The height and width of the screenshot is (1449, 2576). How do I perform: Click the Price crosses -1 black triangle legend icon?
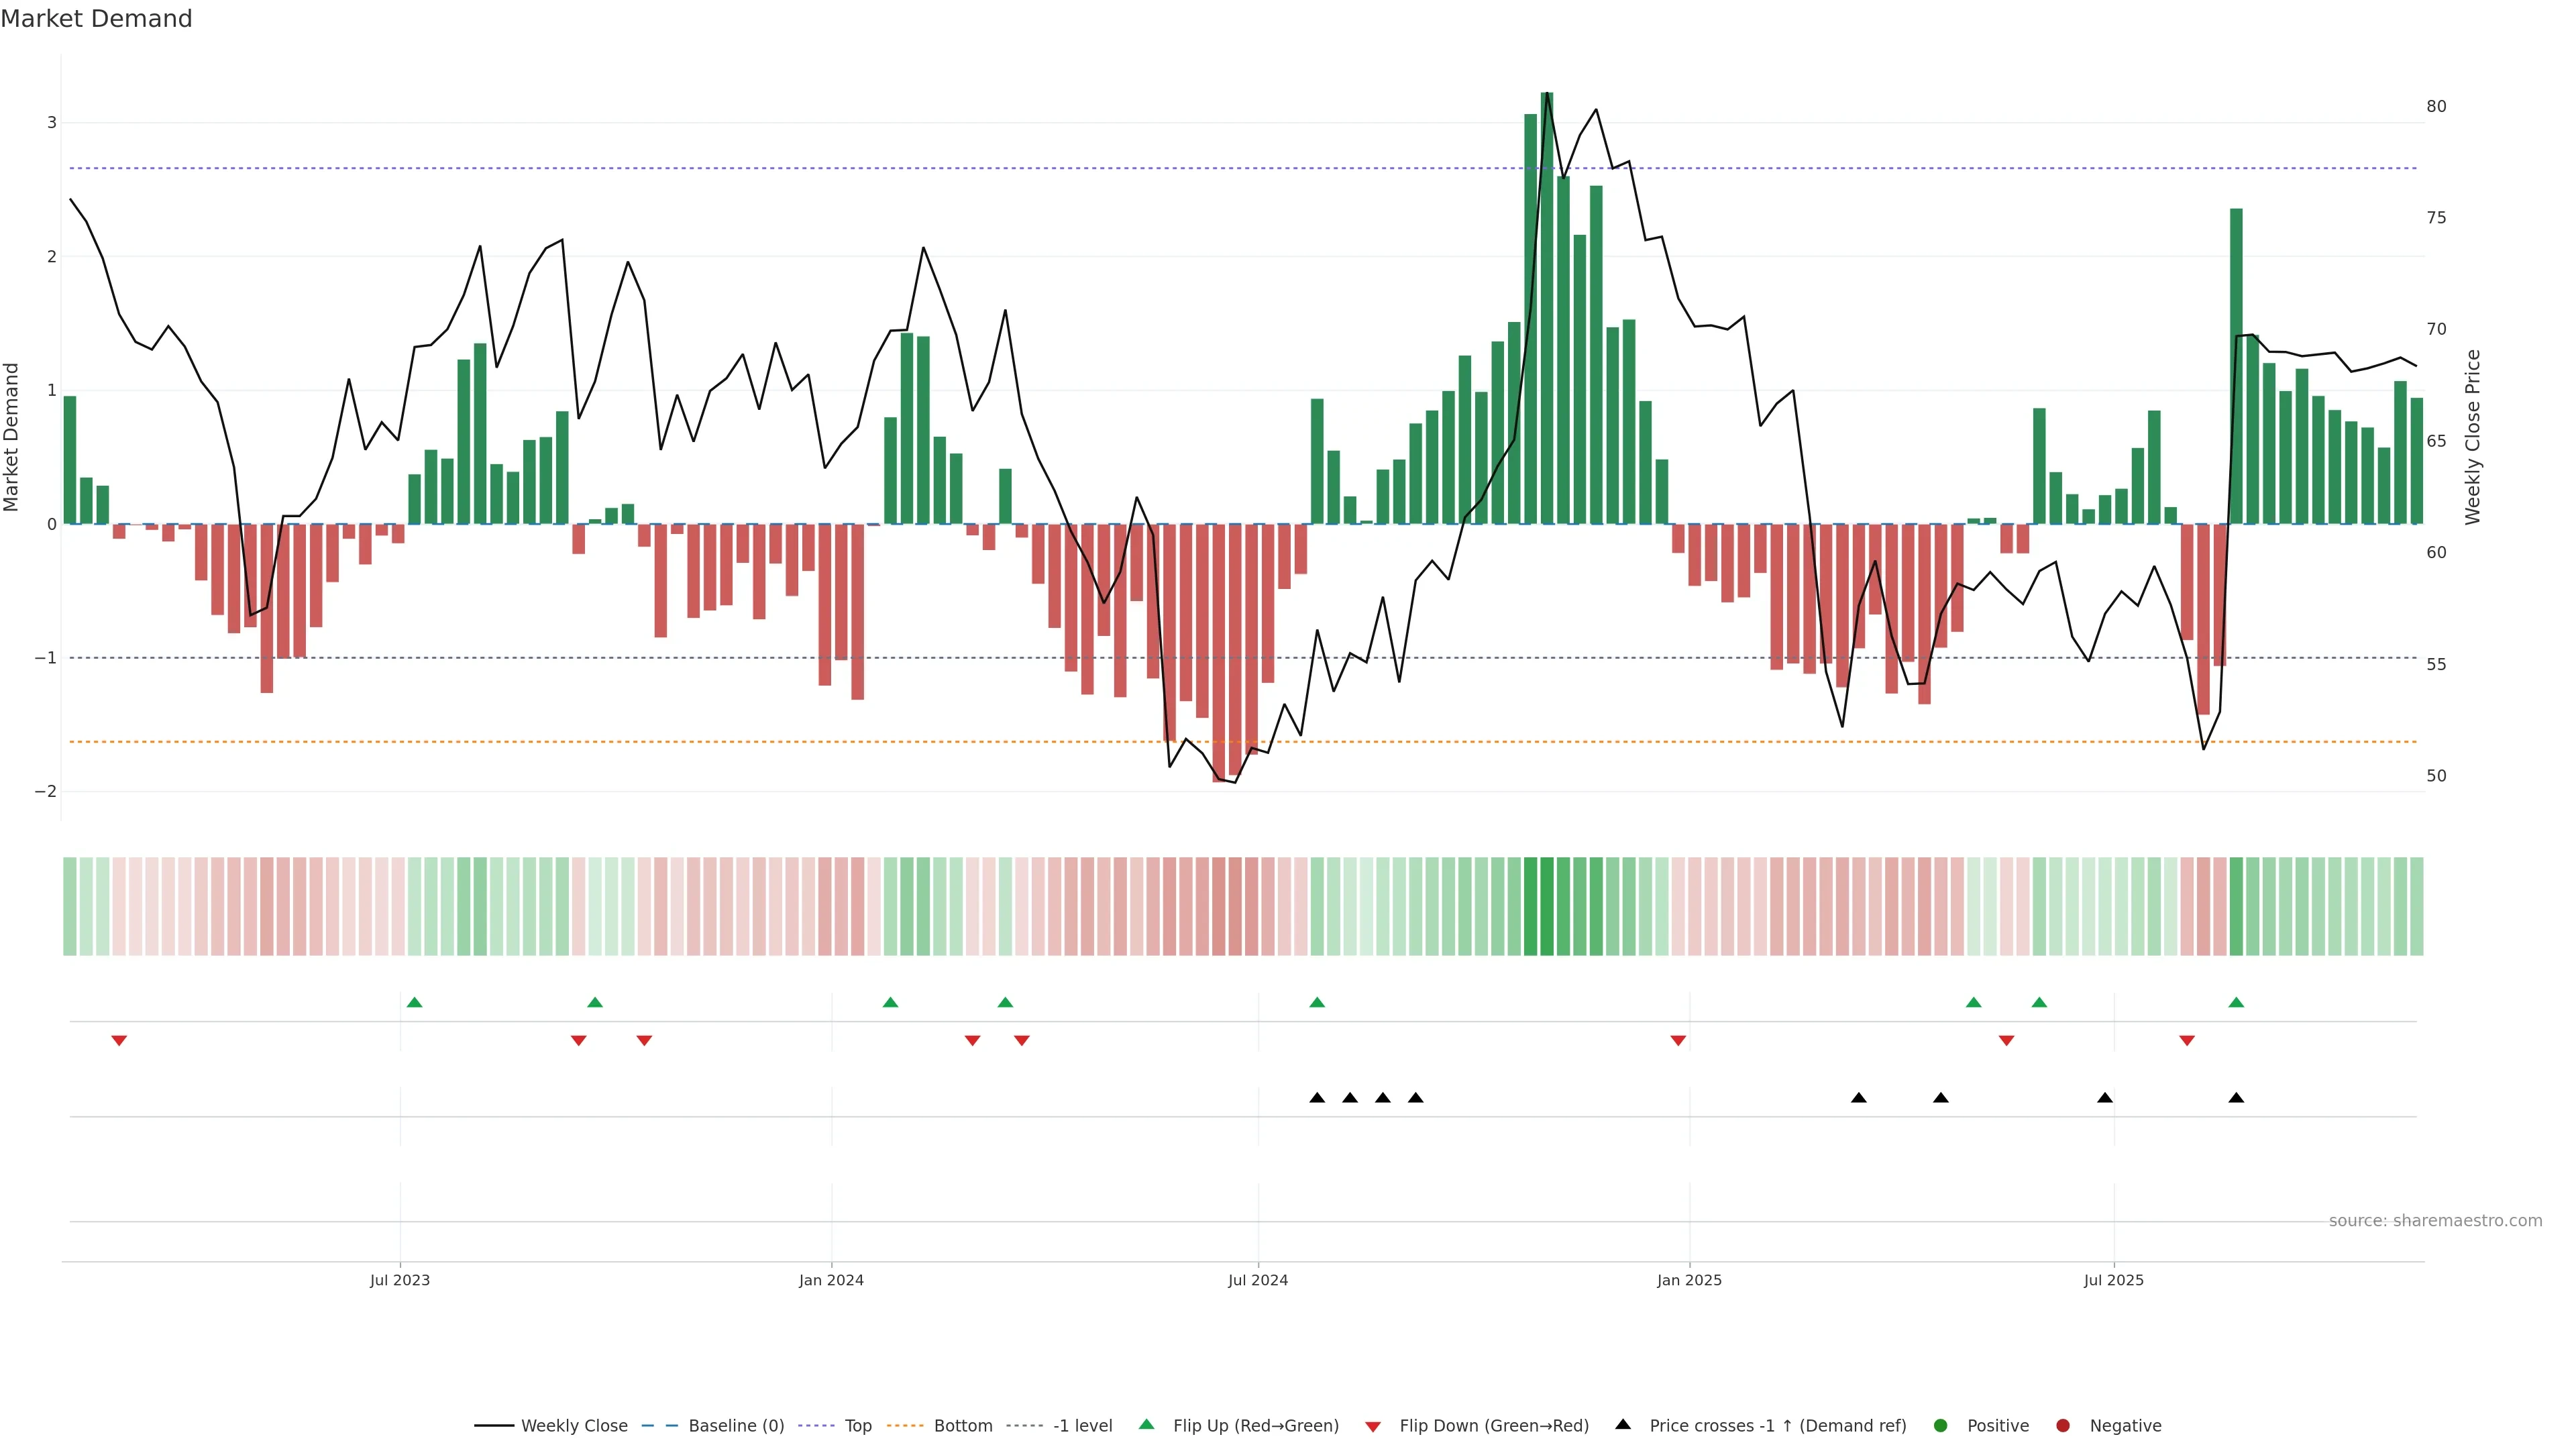click(1623, 1425)
